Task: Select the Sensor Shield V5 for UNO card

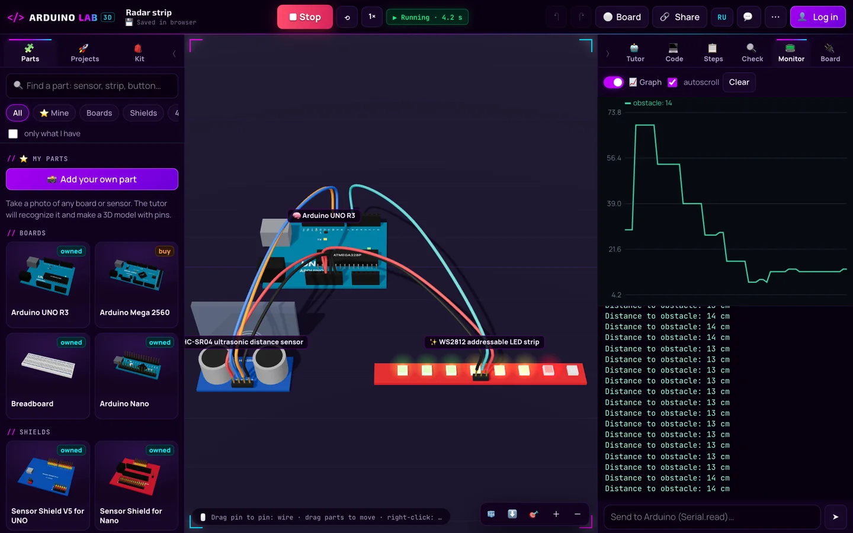Action: click(48, 485)
